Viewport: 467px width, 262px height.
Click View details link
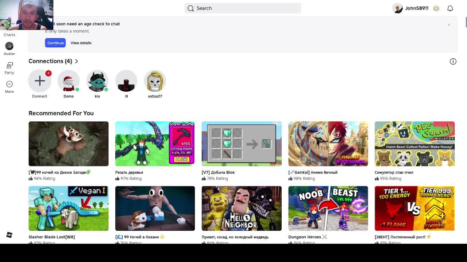(x=81, y=43)
